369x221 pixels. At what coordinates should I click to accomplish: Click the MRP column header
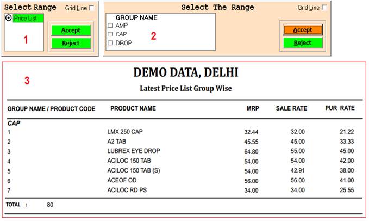coord(253,109)
